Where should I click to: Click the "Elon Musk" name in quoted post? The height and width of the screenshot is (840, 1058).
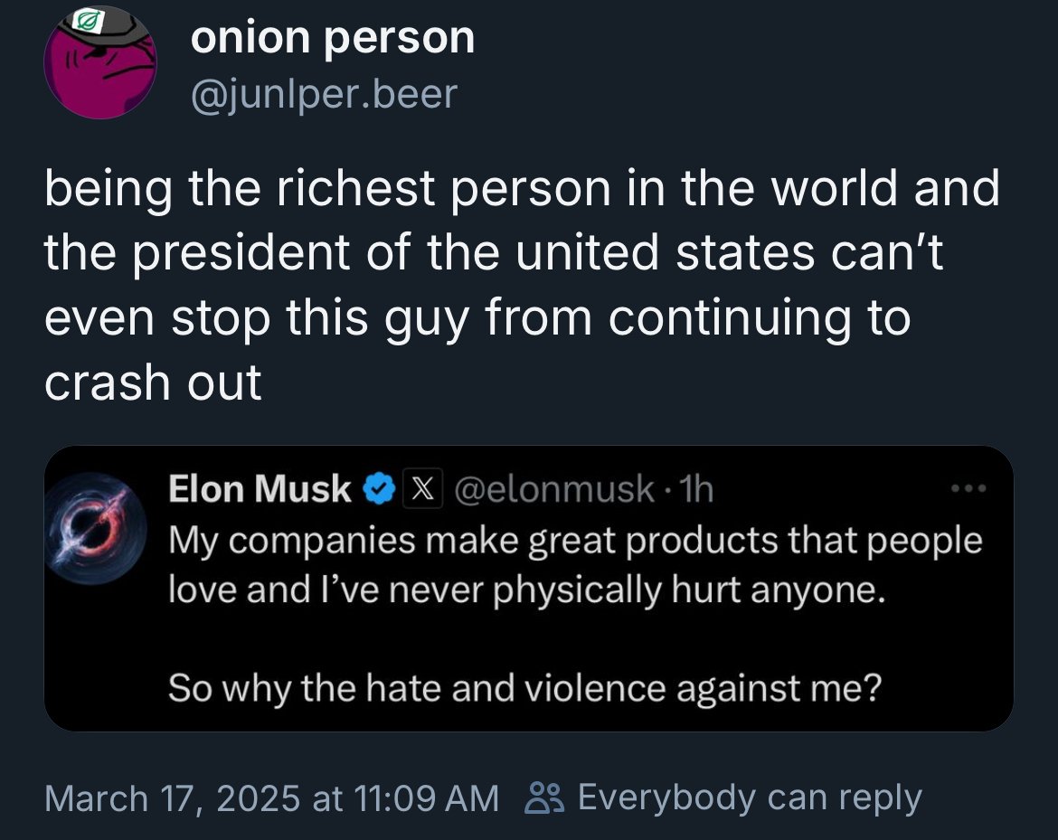tap(260, 490)
